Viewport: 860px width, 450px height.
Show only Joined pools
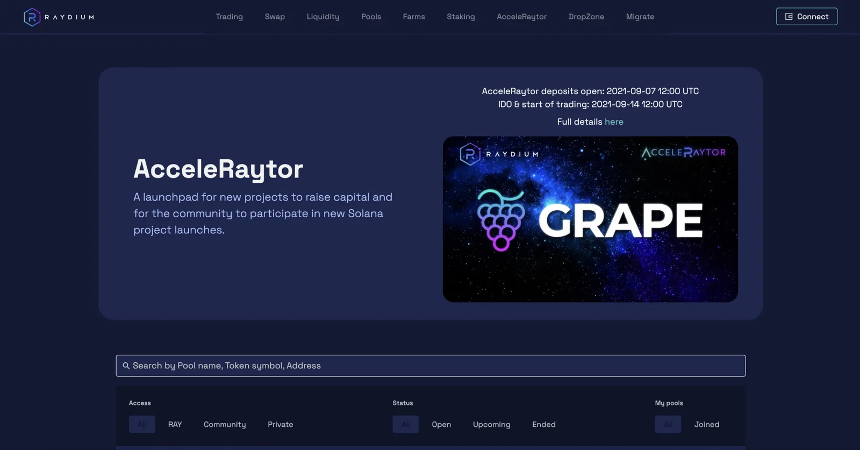[707, 424]
